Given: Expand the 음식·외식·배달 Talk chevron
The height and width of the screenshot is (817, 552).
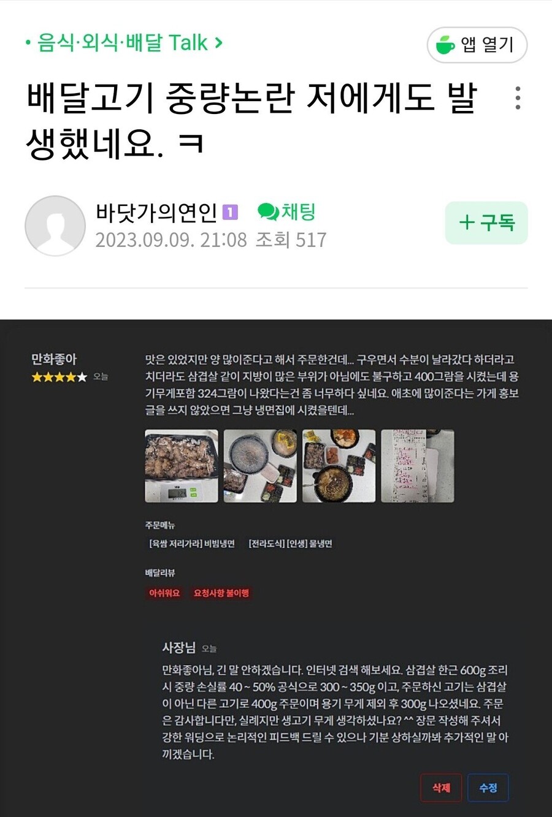Looking at the screenshot, I should coord(218,43).
